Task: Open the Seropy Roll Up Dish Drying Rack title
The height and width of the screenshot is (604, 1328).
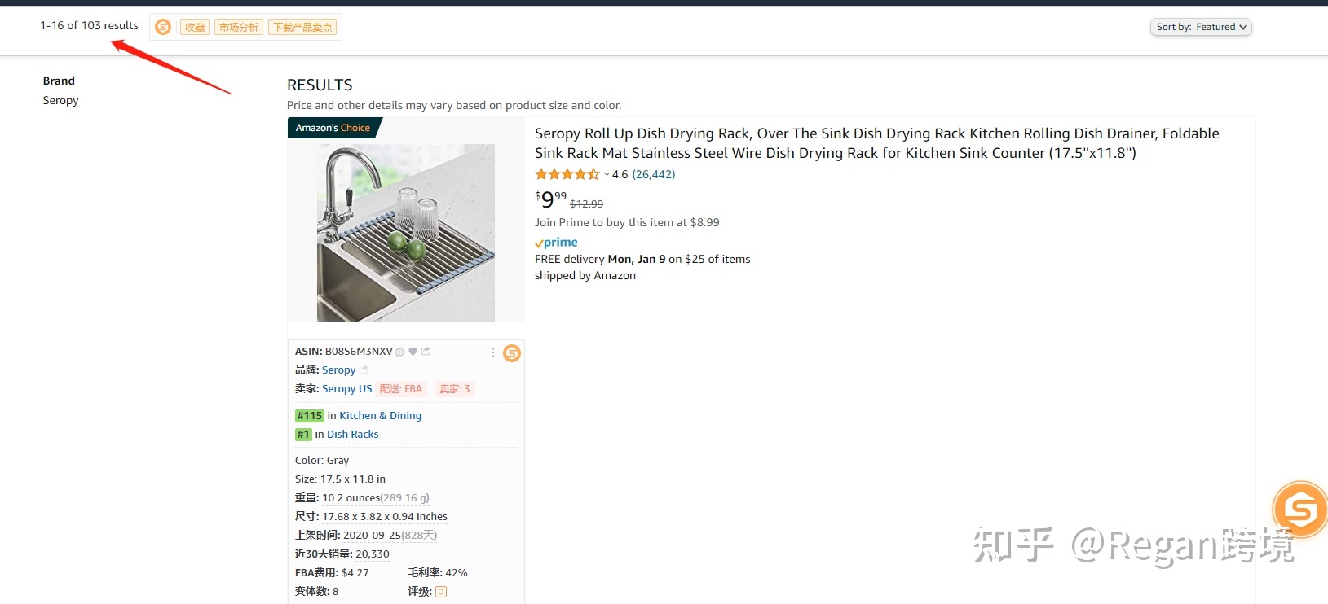Action: 877,143
